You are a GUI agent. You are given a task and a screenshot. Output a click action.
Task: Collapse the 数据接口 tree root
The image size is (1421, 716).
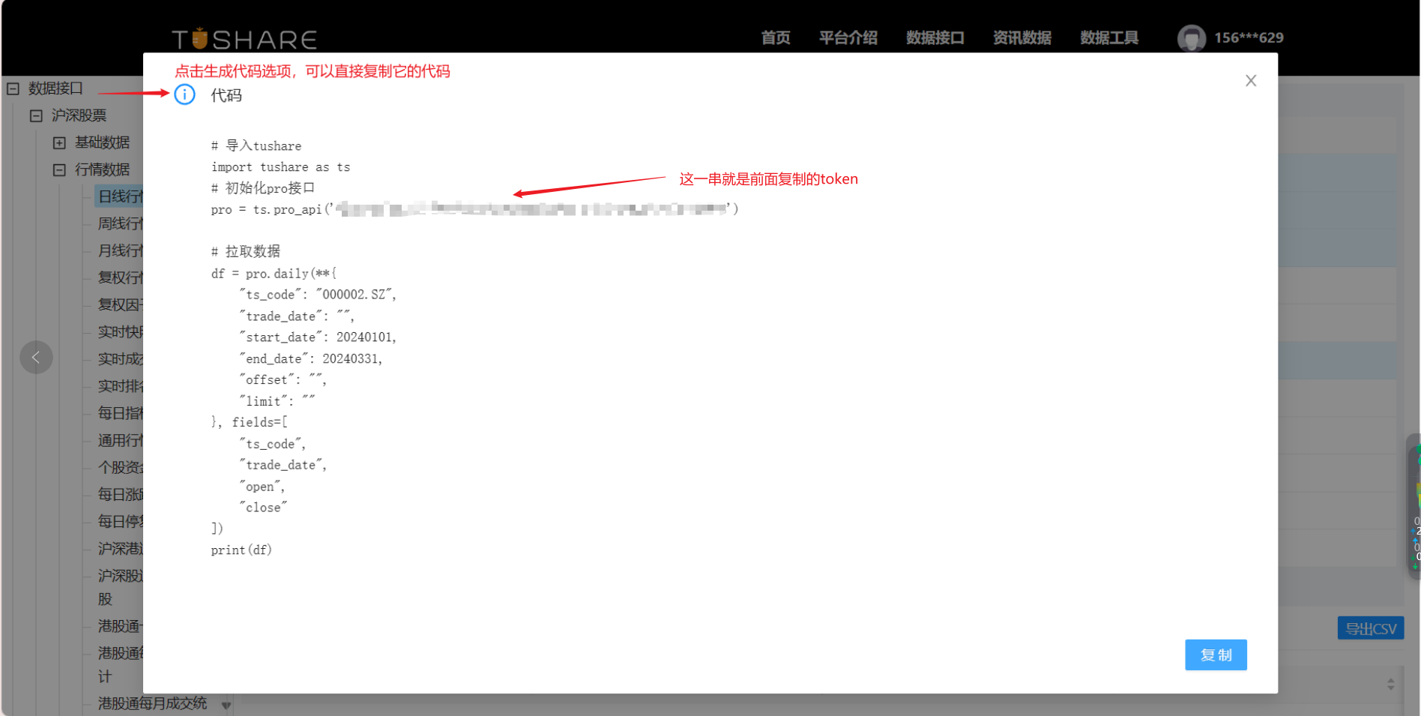tap(13, 88)
